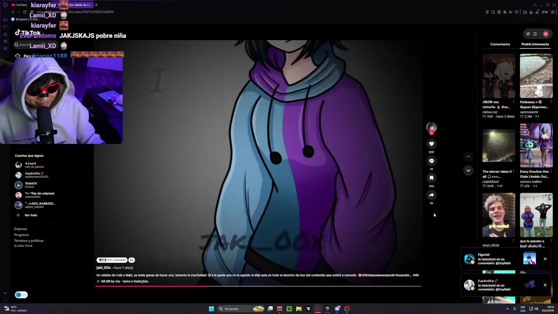Share the video using the arrow icon
Viewport: 558px width, 314px height.
[x=431, y=195]
